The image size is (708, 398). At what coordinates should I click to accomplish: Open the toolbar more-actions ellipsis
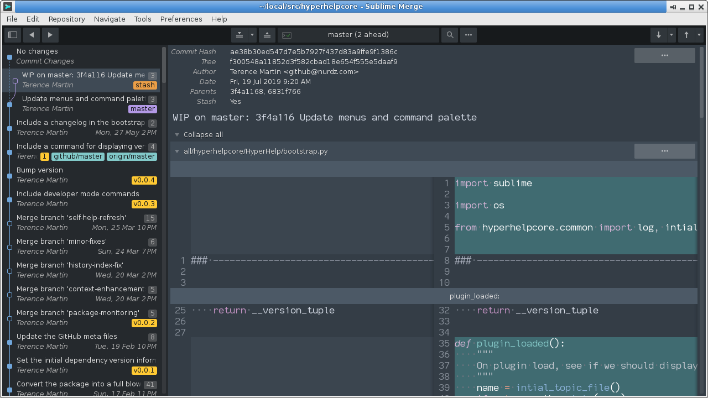click(468, 35)
